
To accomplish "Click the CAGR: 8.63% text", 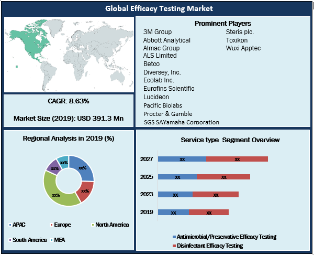I will 69,101.
